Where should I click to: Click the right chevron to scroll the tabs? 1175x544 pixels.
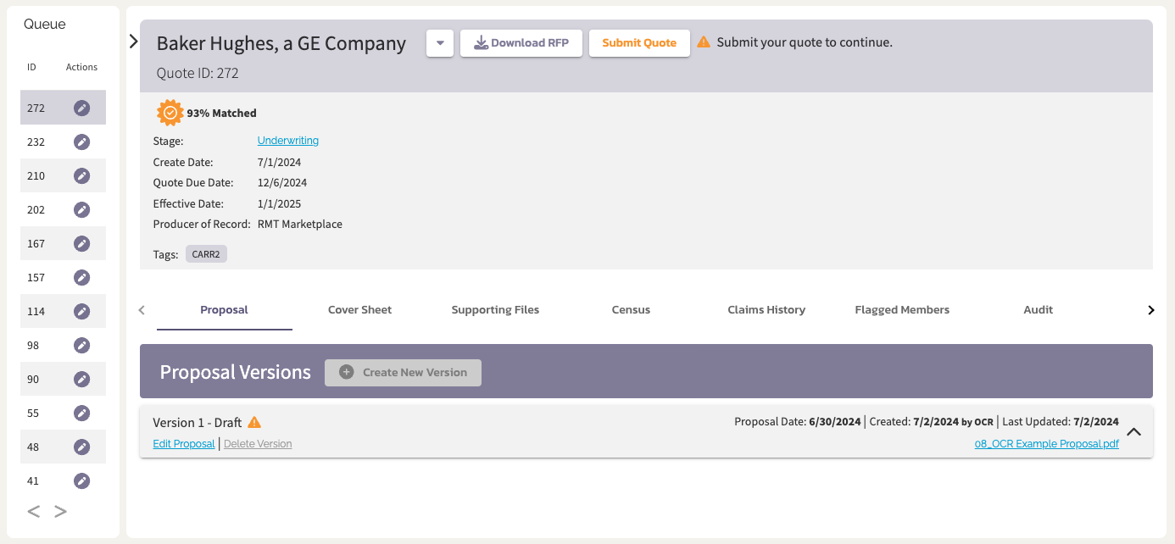tap(1151, 309)
